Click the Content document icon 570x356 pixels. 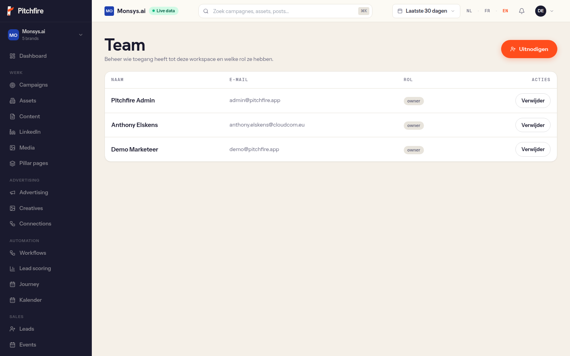[12, 117]
